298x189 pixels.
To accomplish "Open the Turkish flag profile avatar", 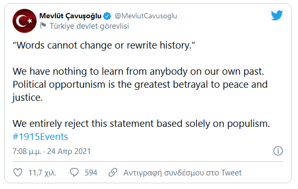I will (25, 21).
